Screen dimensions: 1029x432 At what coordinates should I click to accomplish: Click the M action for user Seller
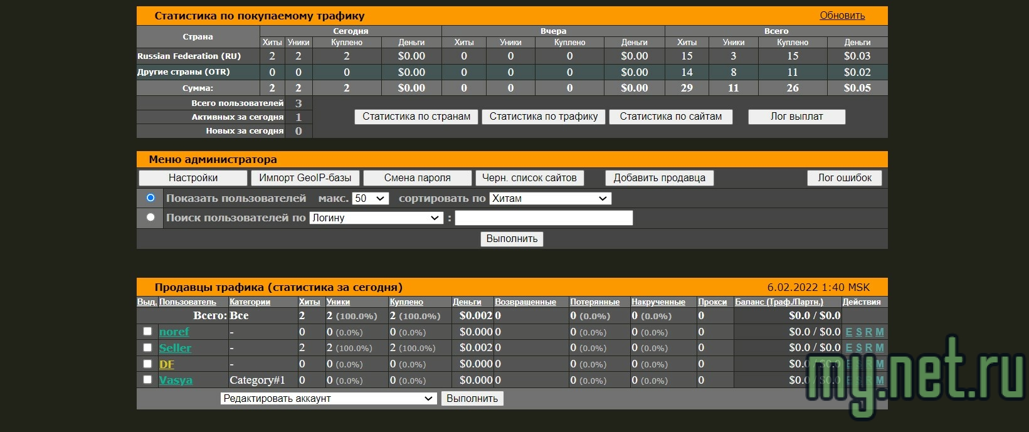880,348
